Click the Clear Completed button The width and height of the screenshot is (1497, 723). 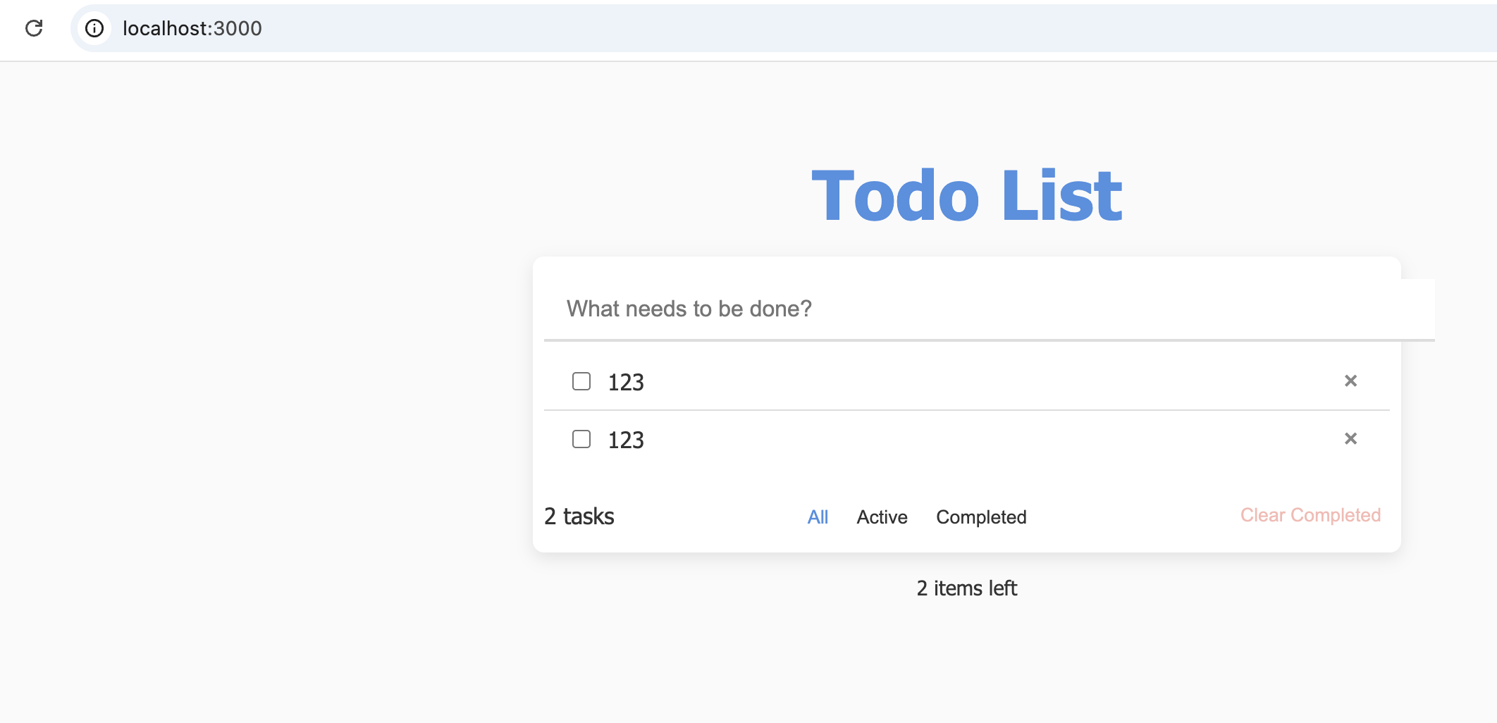pos(1310,515)
